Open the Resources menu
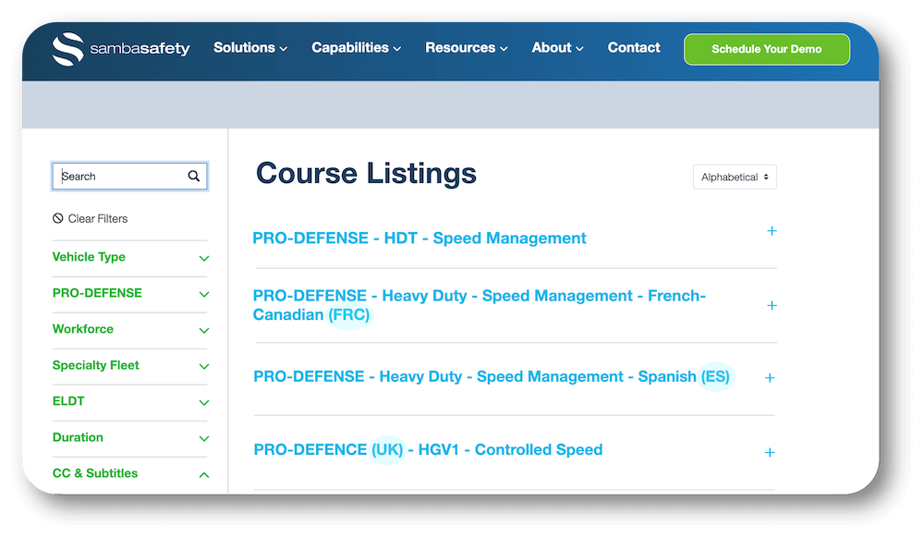 click(x=460, y=48)
